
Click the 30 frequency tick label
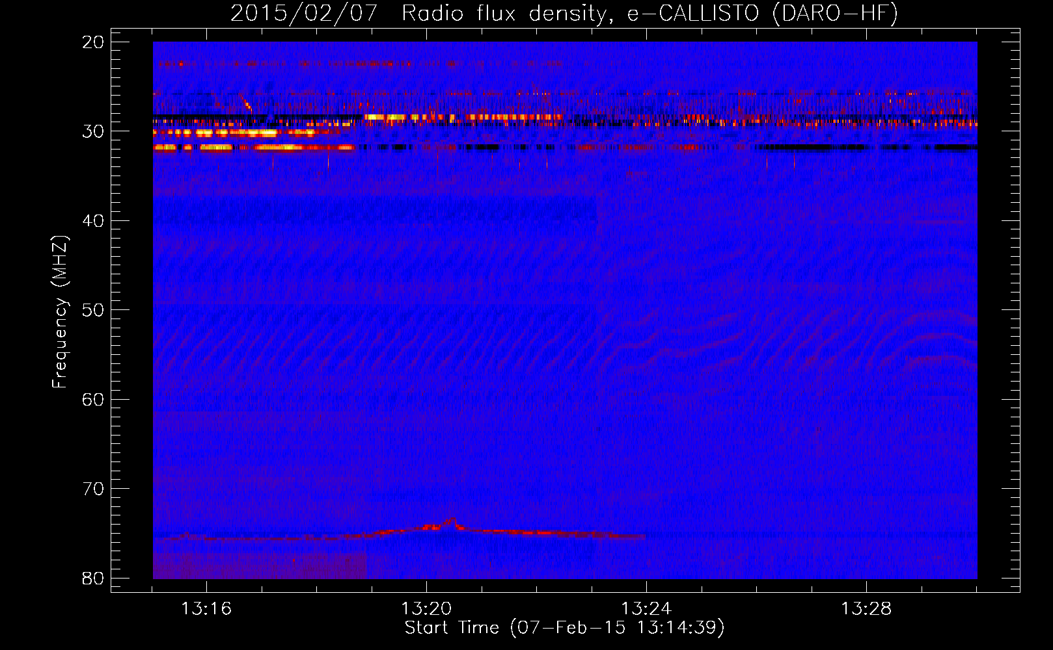pyautogui.click(x=93, y=131)
